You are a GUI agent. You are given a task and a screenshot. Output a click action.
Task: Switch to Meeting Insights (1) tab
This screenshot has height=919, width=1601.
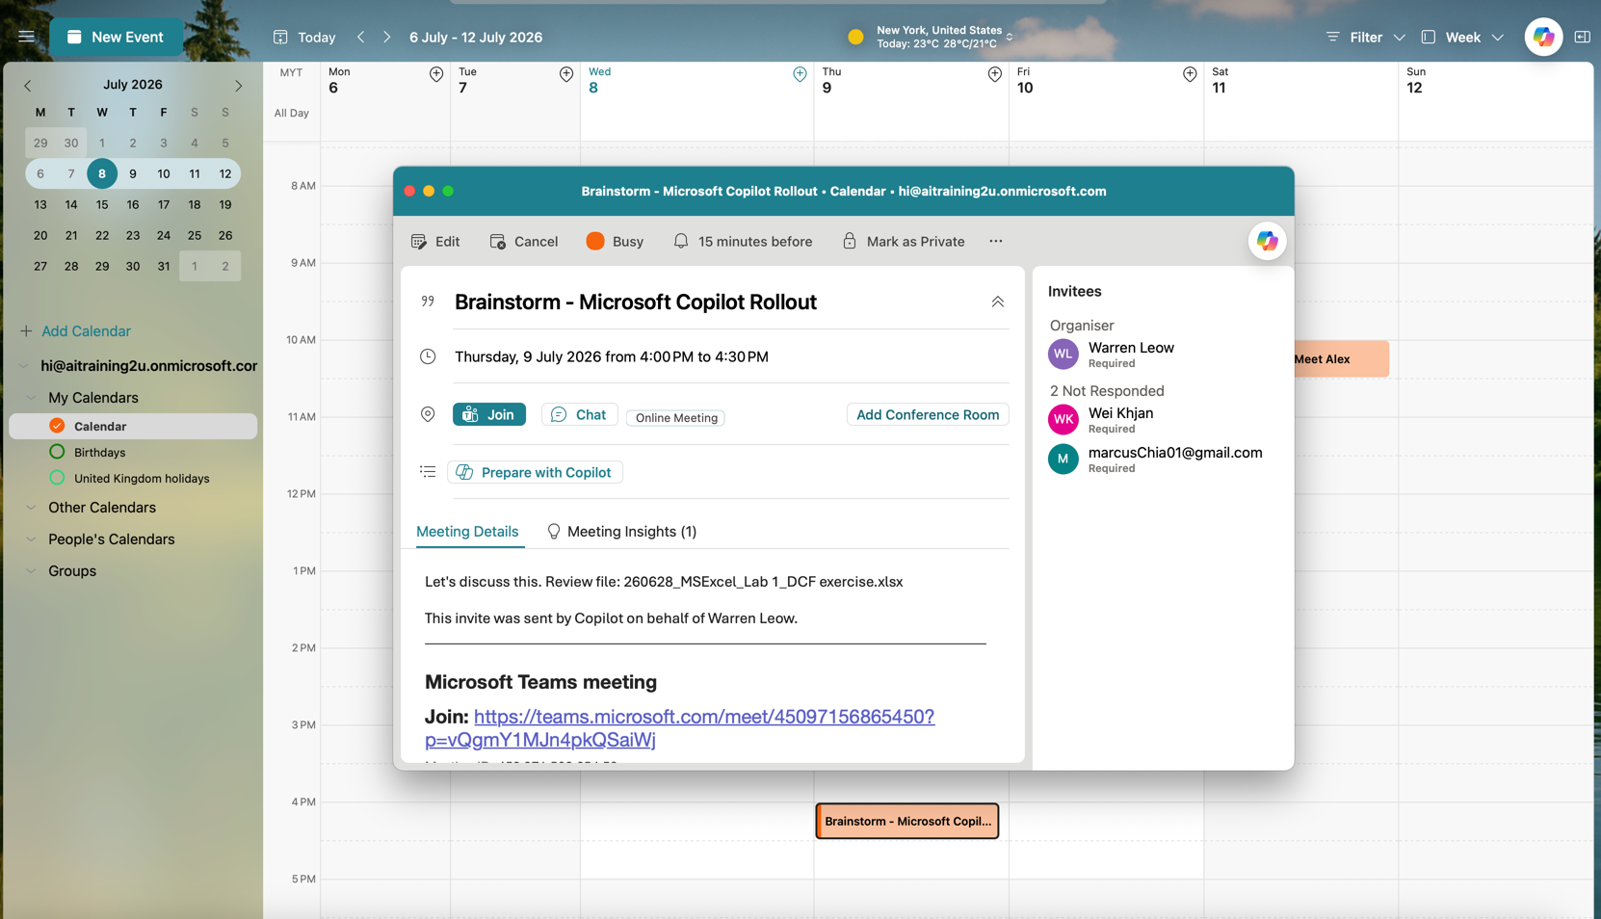click(x=621, y=532)
